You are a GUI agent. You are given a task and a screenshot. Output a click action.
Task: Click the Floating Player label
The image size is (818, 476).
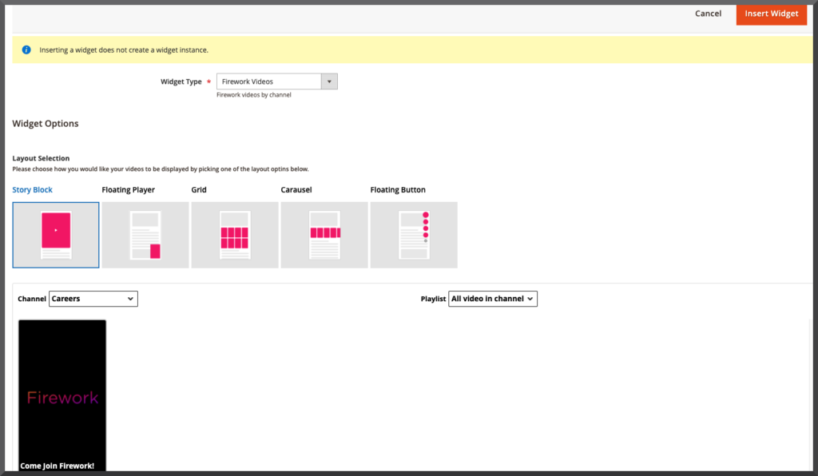point(129,190)
